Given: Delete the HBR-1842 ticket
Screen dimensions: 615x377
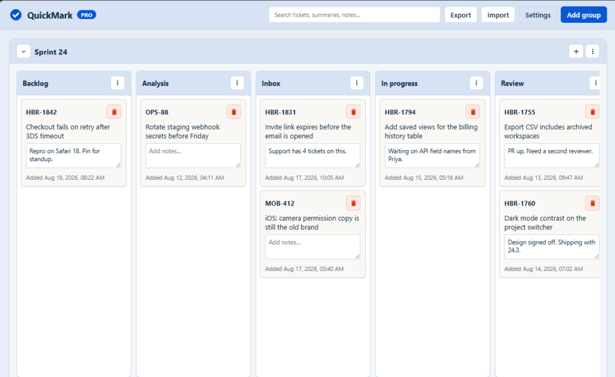Looking at the screenshot, I should pyautogui.click(x=114, y=112).
